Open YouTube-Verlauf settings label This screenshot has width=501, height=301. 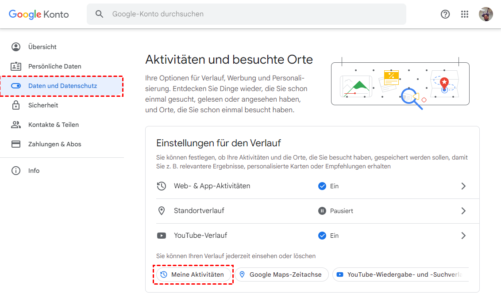tap(200, 236)
